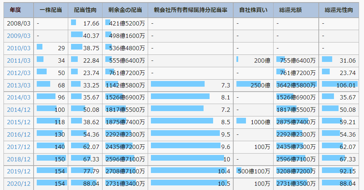The height and width of the screenshot is (190, 364).
Task: Open the 2010/03 fiscal year link
Action: [19, 48]
